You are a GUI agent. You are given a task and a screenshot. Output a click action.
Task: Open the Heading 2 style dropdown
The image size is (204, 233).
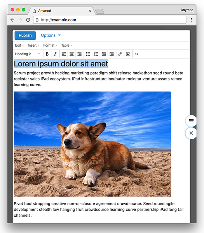(27, 54)
